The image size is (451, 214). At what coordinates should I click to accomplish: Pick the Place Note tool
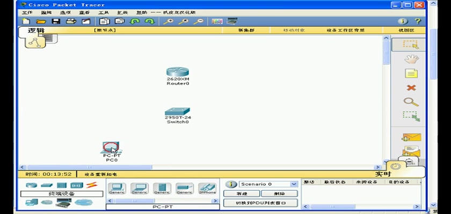coord(411,73)
